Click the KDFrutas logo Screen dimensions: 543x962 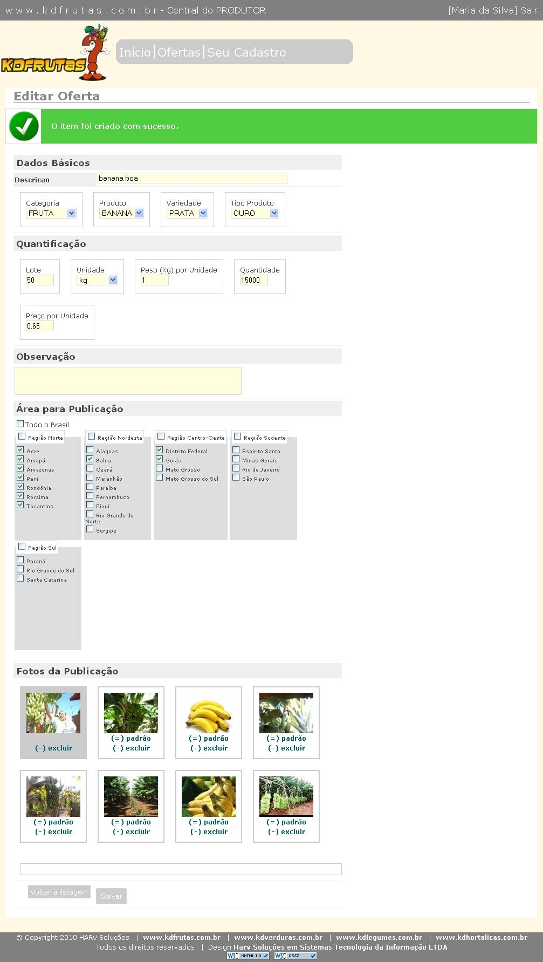pyautogui.click(x=54, y=54)
